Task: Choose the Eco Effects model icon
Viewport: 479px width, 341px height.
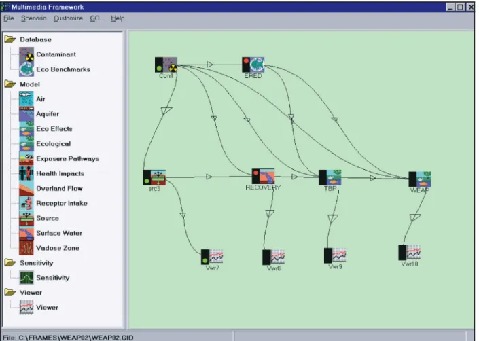Action: click(26, 129)
